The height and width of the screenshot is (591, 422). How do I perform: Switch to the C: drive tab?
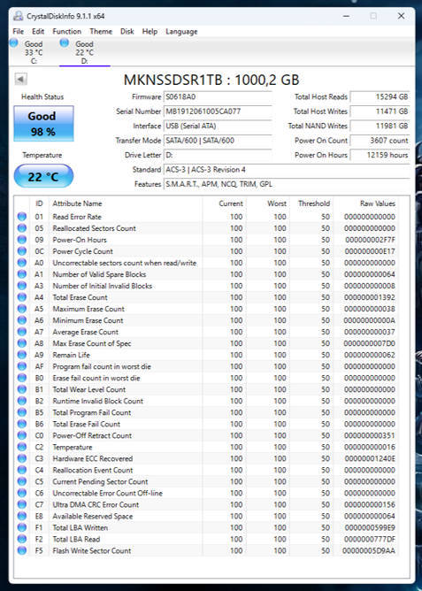33,52
